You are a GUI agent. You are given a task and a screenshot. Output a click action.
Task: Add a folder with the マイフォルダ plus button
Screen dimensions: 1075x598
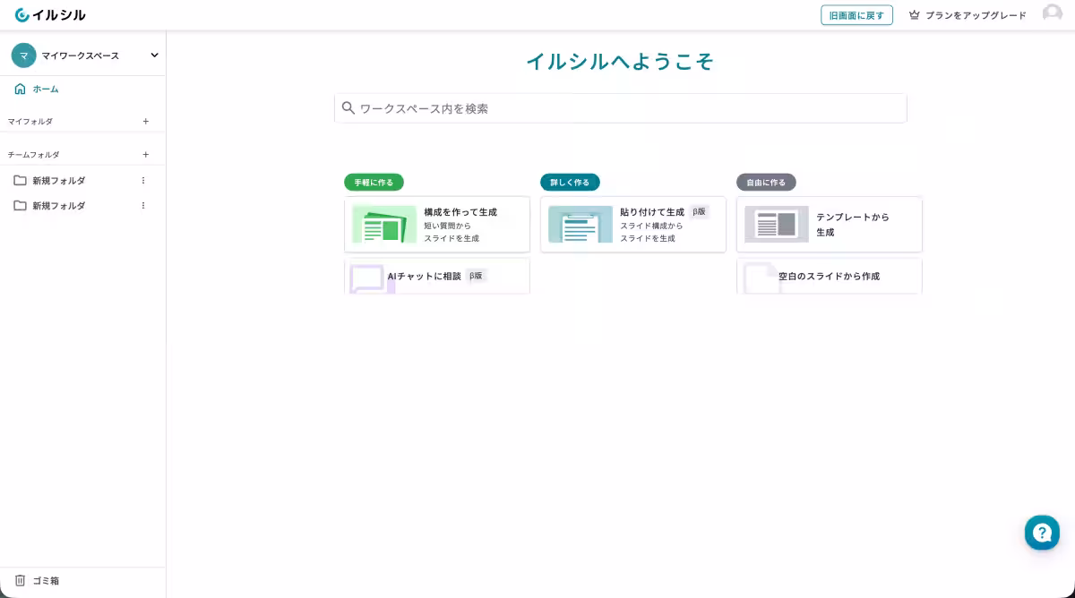[145, 121]
